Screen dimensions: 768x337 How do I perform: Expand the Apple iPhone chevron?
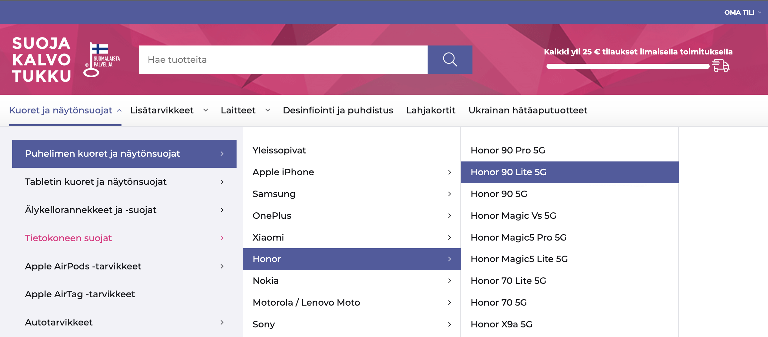click(449, 172)
